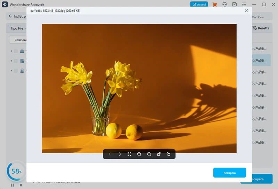Zoom in on the daffodils photo
The image size is (278, 189).
[x=139, y=154]
